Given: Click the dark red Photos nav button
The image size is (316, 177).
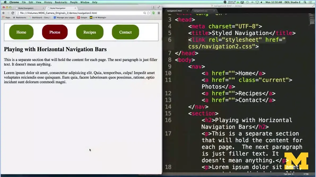Looking at the screenshot, I should [55, 32].
